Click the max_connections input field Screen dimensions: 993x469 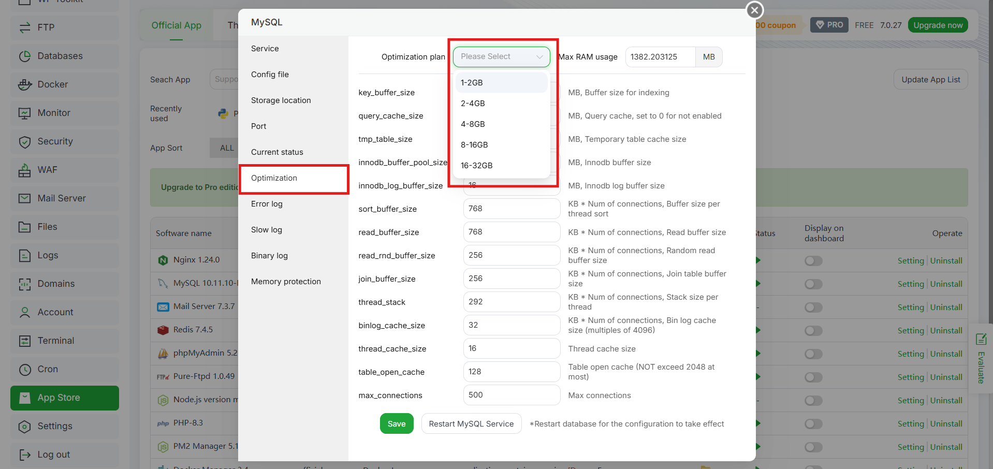[512, 395]
